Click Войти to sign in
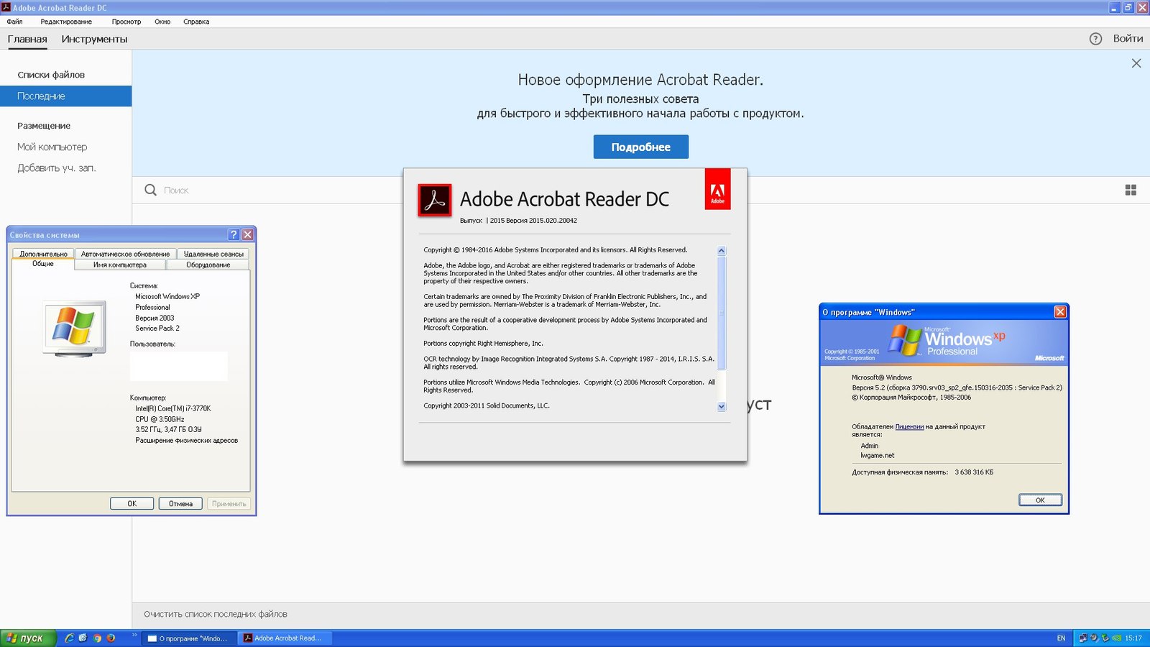This screenshot has height=647, width=1150. point(1128,39)
